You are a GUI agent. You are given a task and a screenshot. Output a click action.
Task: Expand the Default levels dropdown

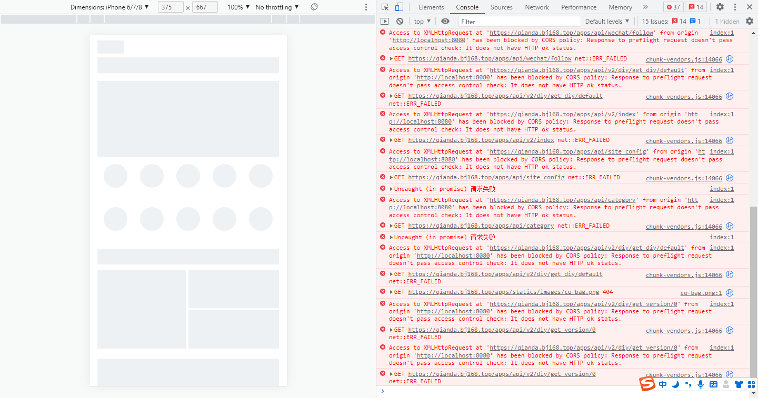607,22
